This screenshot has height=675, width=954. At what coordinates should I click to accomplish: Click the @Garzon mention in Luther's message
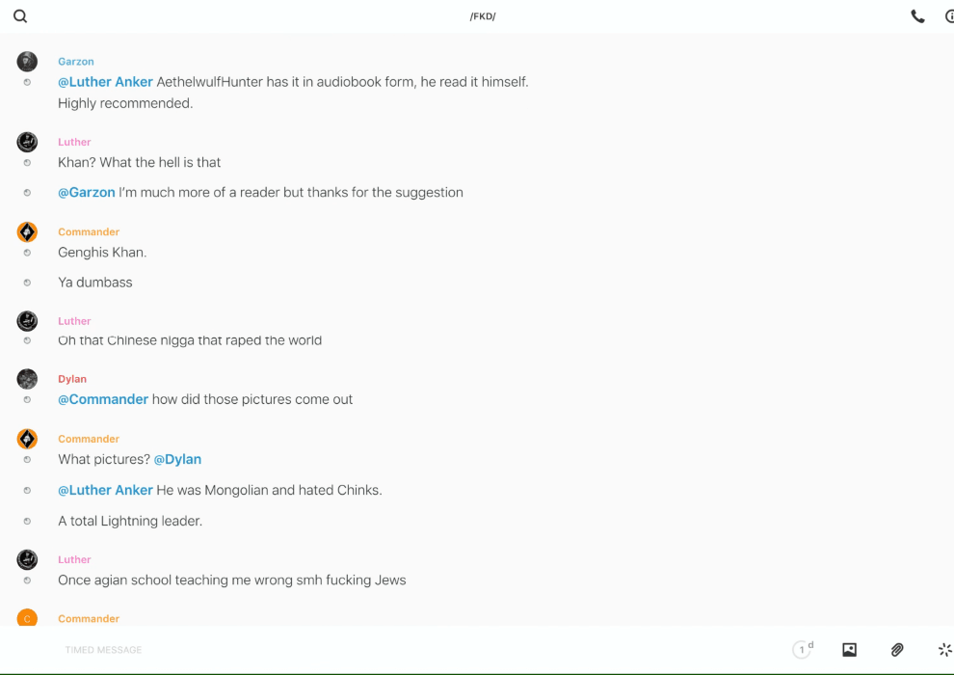[87, 193]
